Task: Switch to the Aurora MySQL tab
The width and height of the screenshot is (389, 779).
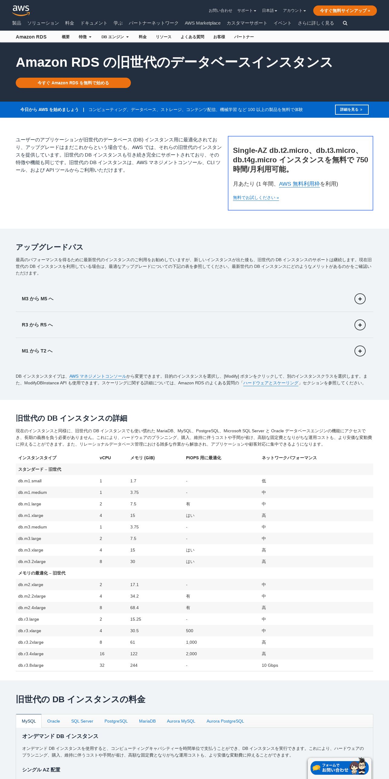Action: 181,721
